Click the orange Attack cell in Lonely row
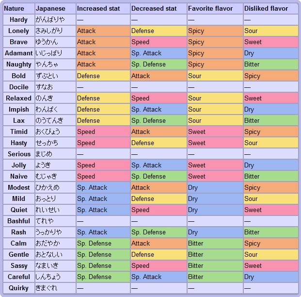The image size is (301, 297). (x=103, y=31)
